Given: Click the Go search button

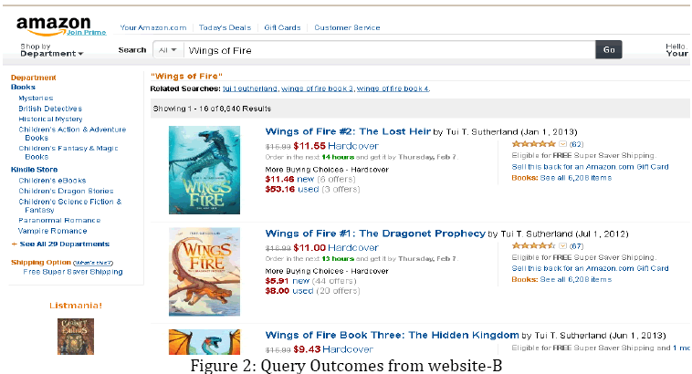Looking at the screenshot, I should [609, 49].
